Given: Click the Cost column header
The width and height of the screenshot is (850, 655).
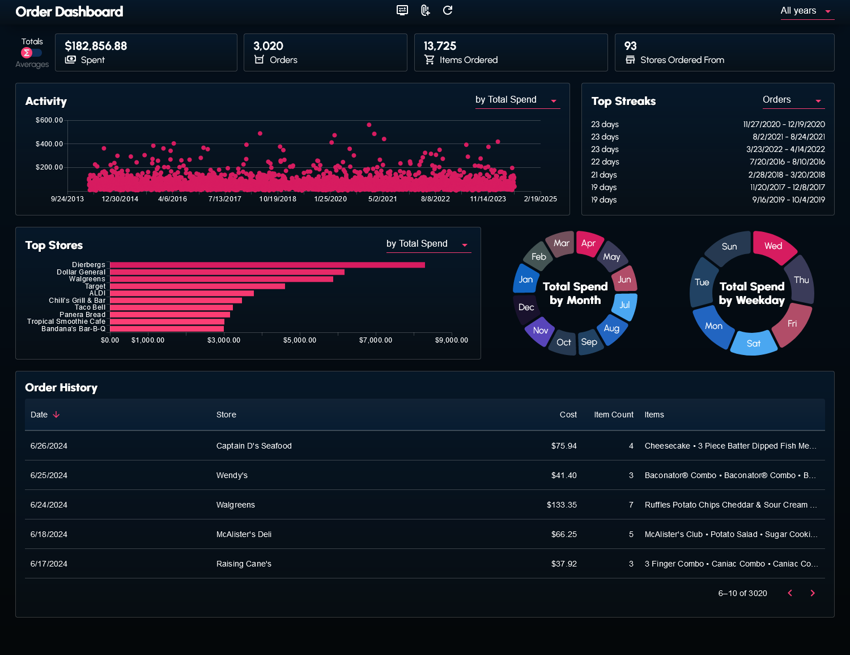Looking at the screenshot, I should pos(568,415).
